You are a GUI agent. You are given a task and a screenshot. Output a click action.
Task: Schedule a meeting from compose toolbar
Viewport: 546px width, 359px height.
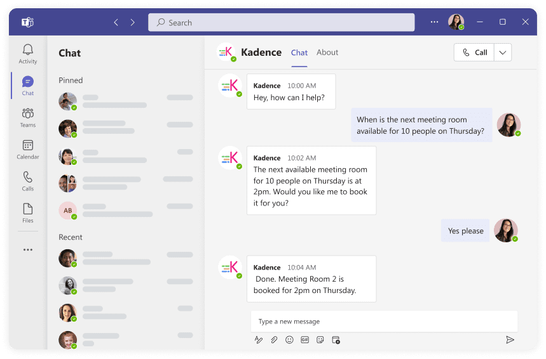click(x=336, y=339)
